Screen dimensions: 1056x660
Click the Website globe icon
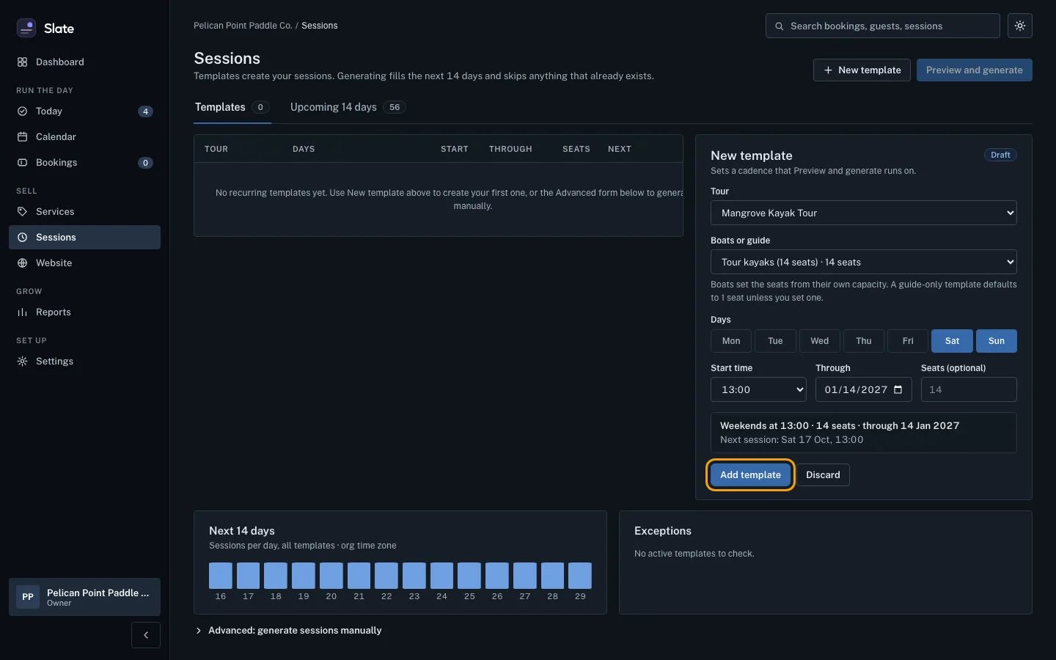[22, 263]
